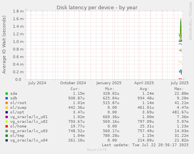The height and width of the screenshot is (154, 194).
Task: Click the ol/opt dark blue legend swatch
Action: click(7, 112)
